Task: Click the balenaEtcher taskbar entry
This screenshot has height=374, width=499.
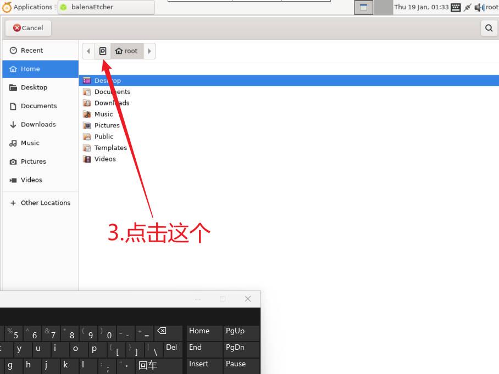Action: [106, 7]
